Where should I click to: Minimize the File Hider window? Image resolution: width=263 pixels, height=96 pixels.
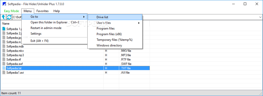[x=233, y=4]
